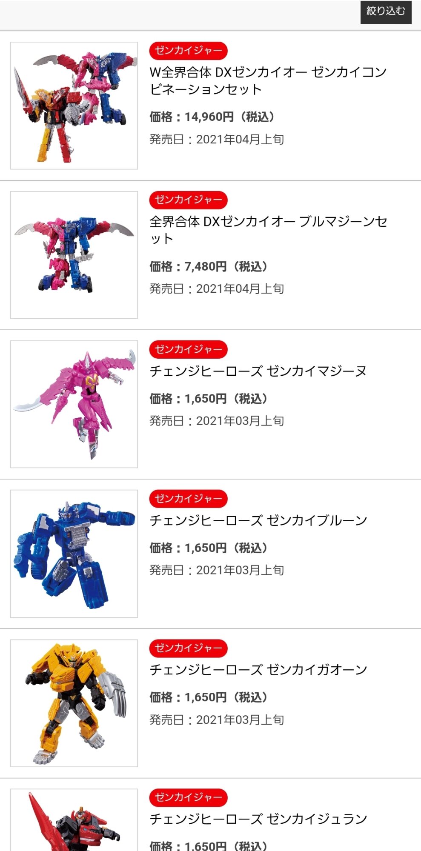421x851 pixels.
Task: Open red ゼンカイジュラン figure thumbnail
Action: [74, 820]
